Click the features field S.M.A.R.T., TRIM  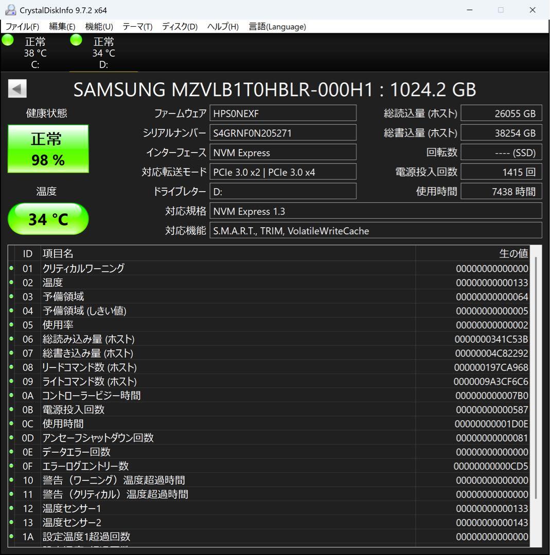[x=376, y=230]
